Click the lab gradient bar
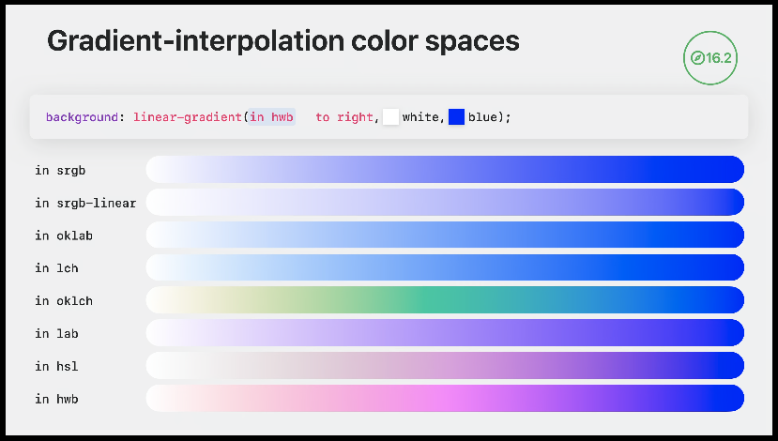 (x=445, y=332)
